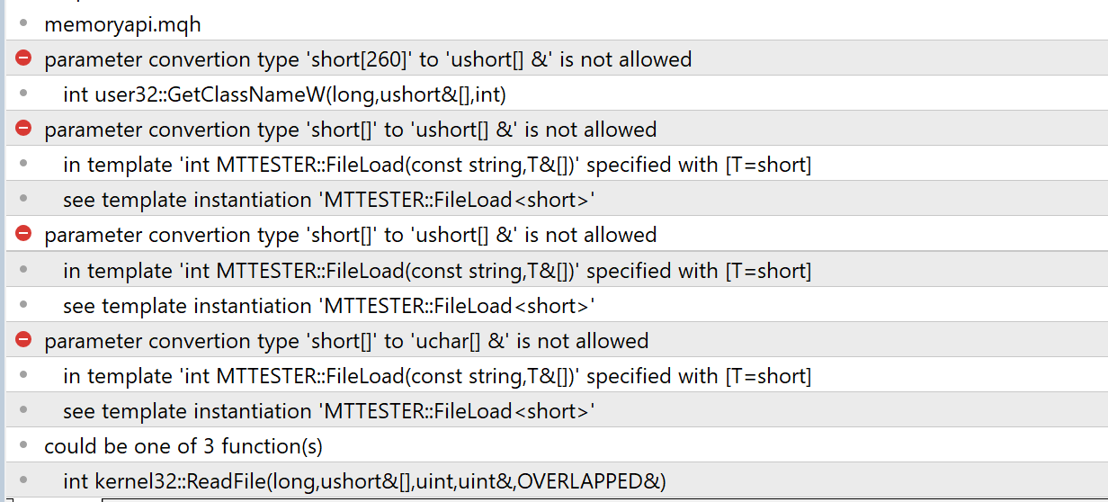1108x502 pixels.
Task: Click the red error icon on the 'uchar[] &' error row
Action: click(x=24, y=341)
